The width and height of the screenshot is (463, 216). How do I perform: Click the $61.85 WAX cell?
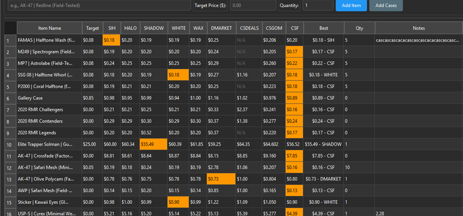point(198,145)
